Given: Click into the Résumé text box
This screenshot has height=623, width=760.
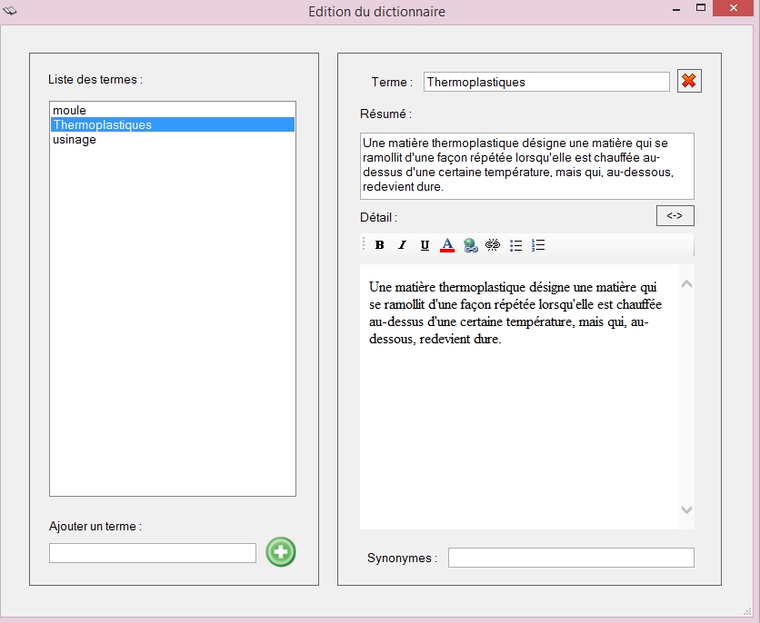Looking at the screenshot, I should coord(527,166).
